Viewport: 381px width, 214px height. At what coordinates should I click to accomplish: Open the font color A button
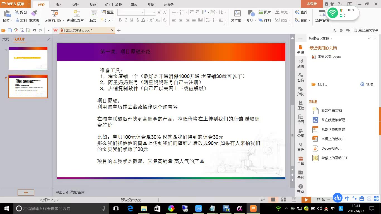pos(143,20)
